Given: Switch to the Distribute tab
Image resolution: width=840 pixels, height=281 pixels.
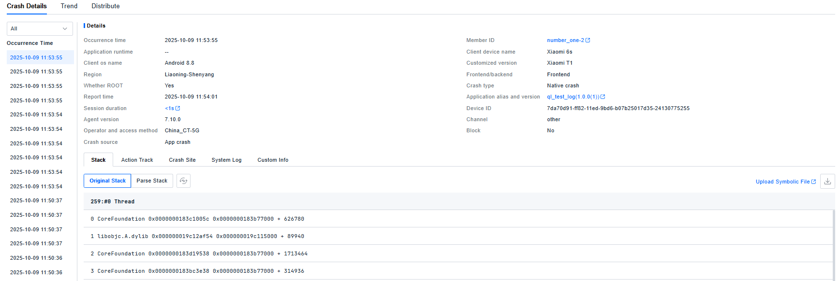Looking at the screenshot, I should coord(105,6).
